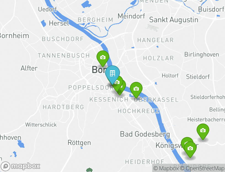Viewport: 225px width, 172px height.
Task: Open the © OpenStreetMap attribution link
Action: pos(202,168)
